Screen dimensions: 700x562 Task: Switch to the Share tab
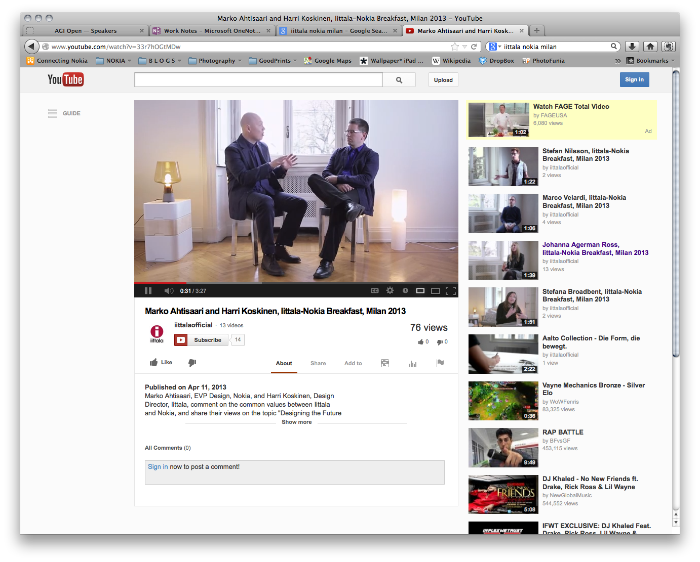318,363
